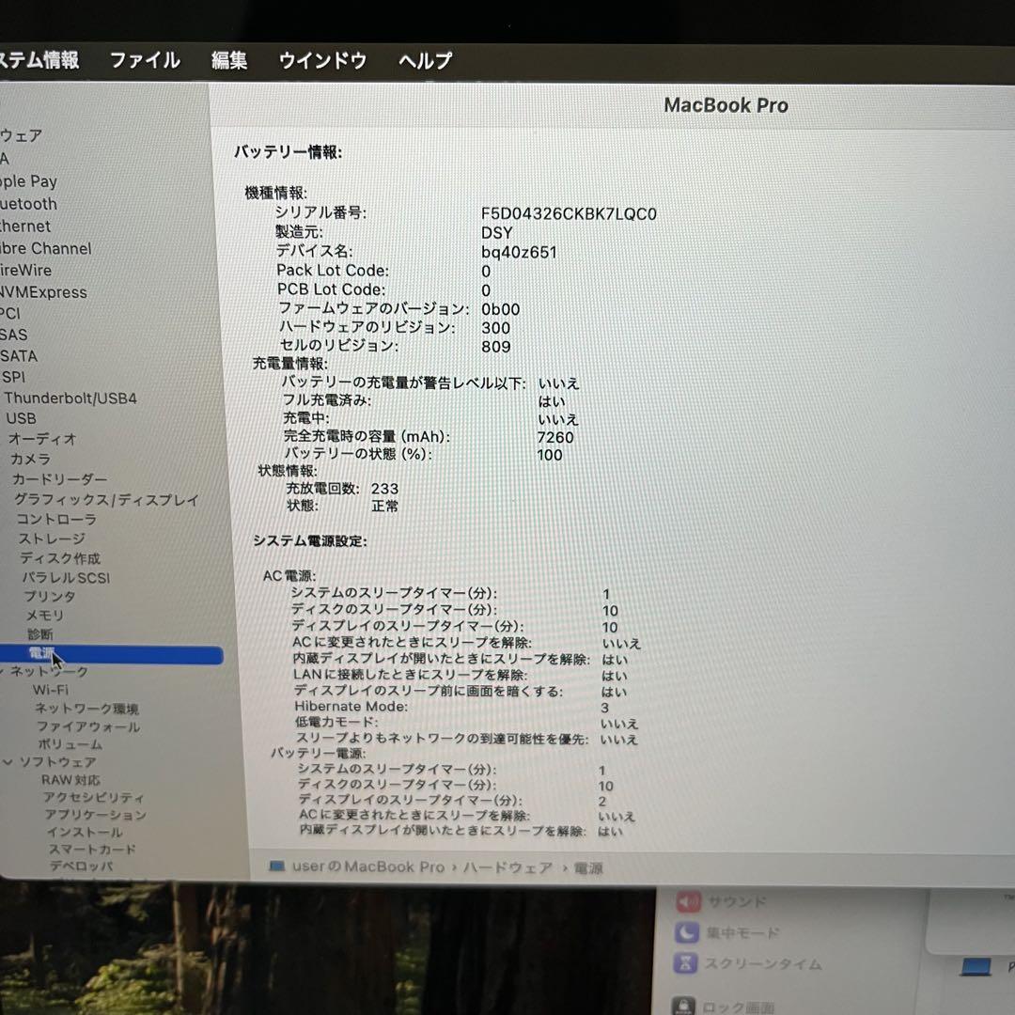The image size is (1015, 1015).
Task: Select FireWire in the sidebar
Action: [26, 270]
